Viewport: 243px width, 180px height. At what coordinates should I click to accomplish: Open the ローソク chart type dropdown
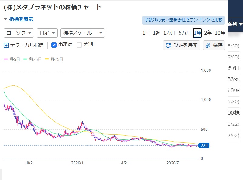click(x=19, y=33)
